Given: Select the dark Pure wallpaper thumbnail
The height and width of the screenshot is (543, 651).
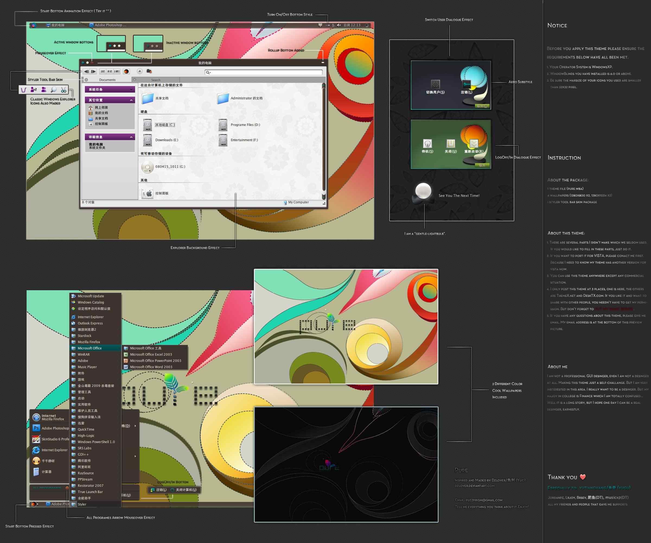Looking at the screenshot, I should [346, 464].
